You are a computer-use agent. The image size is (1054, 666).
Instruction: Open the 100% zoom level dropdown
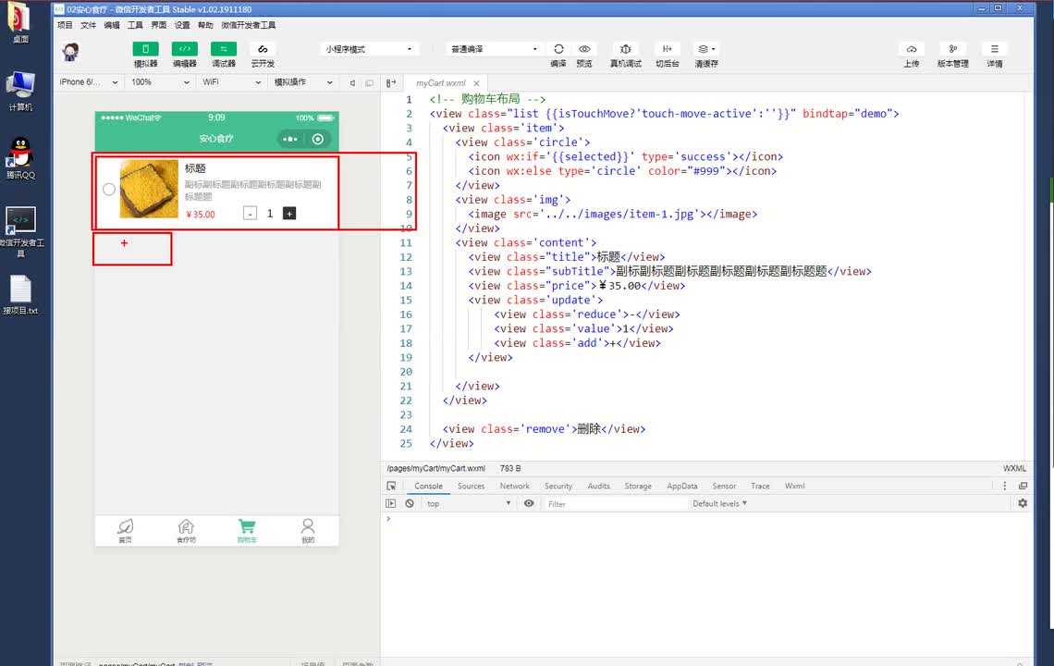click(160, 82)
